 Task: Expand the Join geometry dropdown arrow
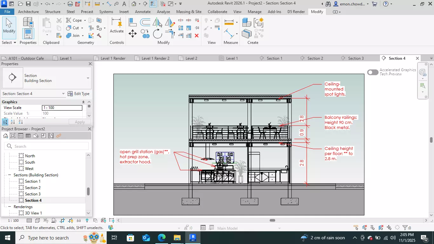coord(83,36)
